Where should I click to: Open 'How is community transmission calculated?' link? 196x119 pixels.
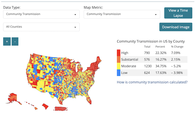point(152,82)
